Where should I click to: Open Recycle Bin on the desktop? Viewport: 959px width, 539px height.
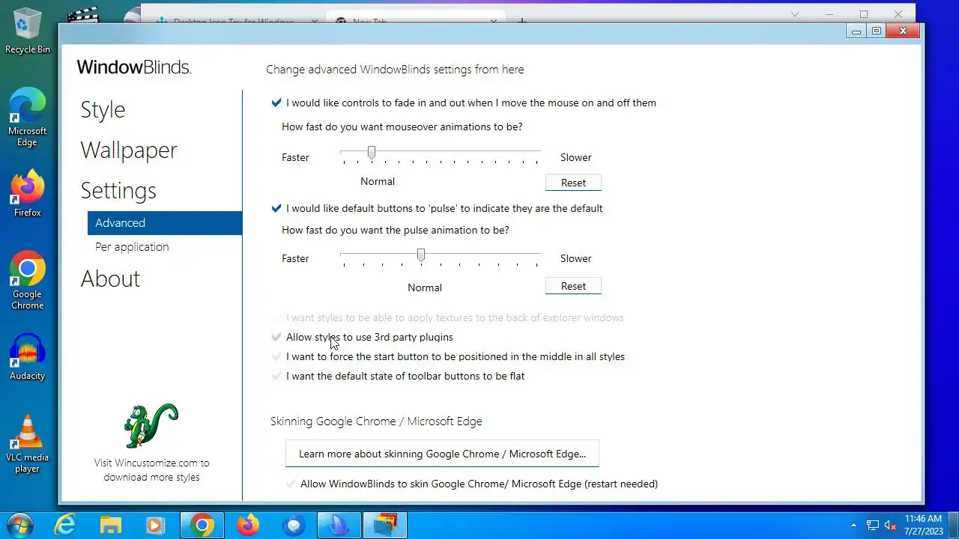pos(28,31)
